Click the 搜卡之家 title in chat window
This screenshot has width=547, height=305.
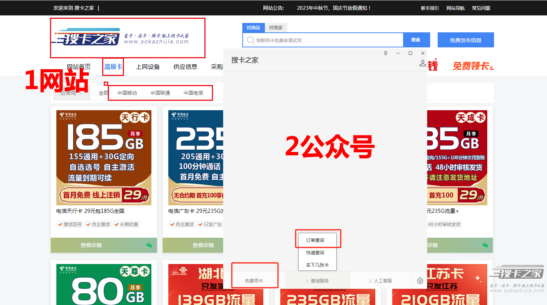[245, 60]
